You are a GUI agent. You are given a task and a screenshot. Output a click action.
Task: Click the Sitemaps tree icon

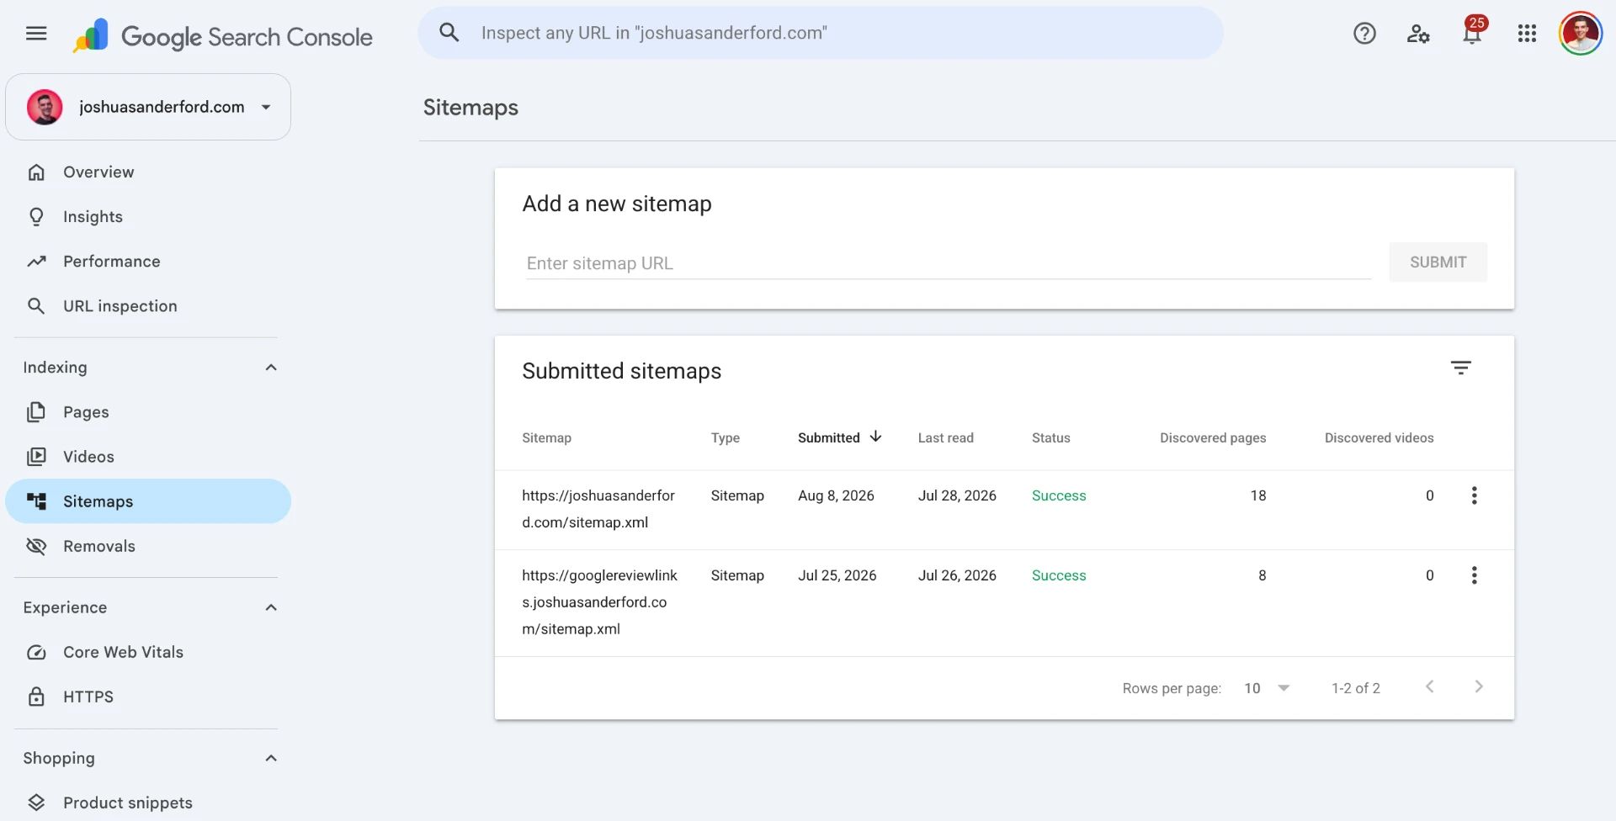click(36, 501)
